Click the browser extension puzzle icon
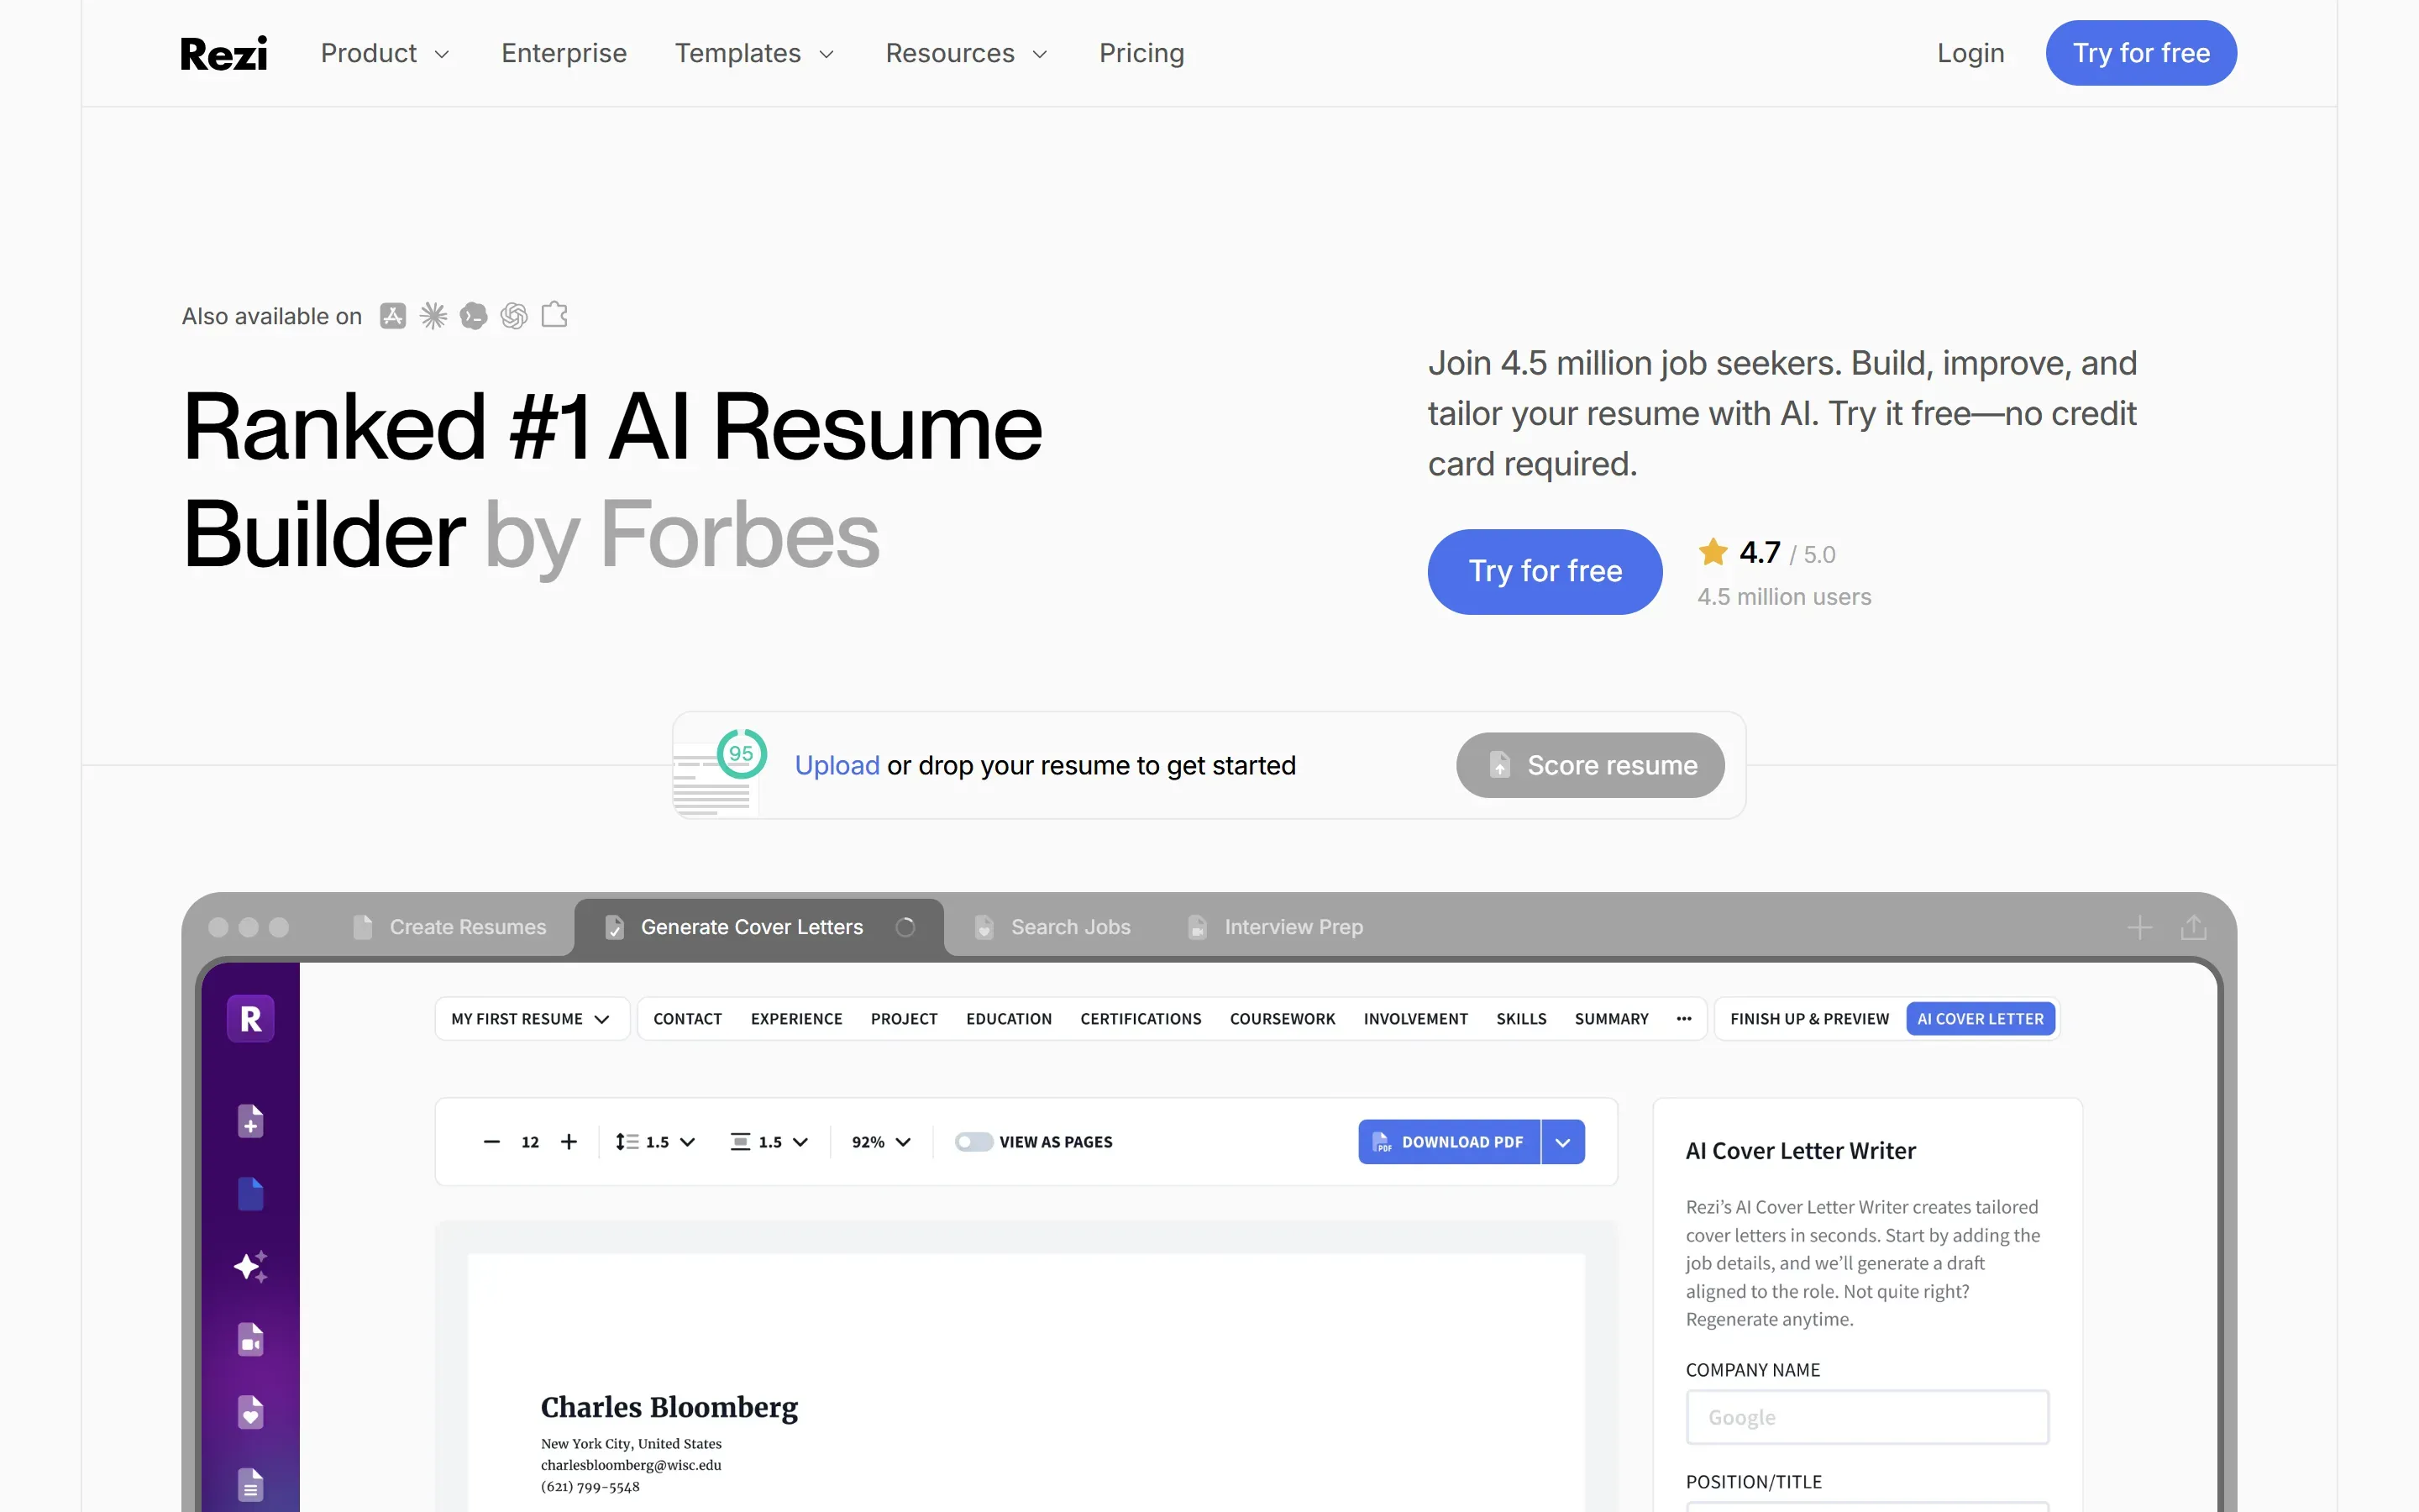Screen dimensions: 2419x1512 tap(554, 315)
